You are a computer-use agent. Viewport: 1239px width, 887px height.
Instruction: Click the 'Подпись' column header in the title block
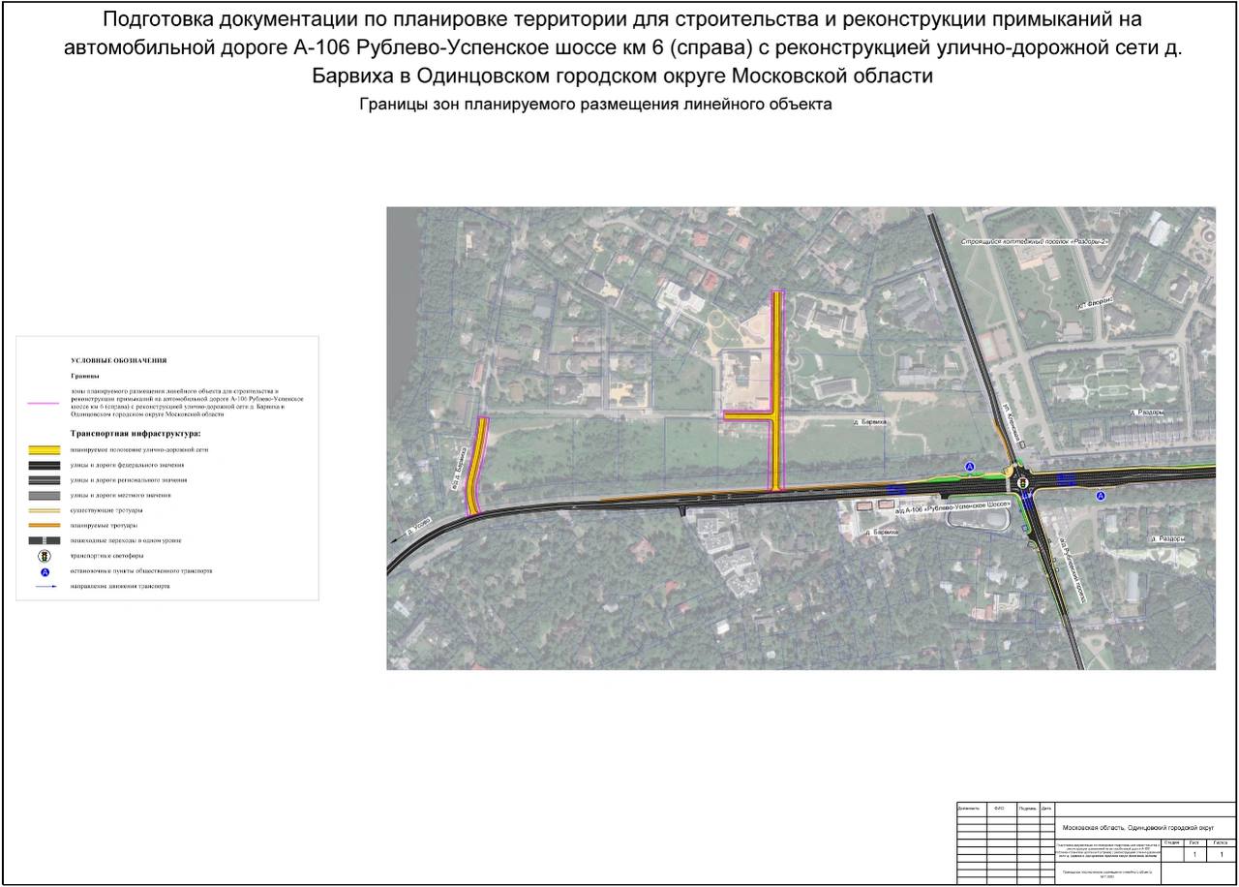point(1028,809)
